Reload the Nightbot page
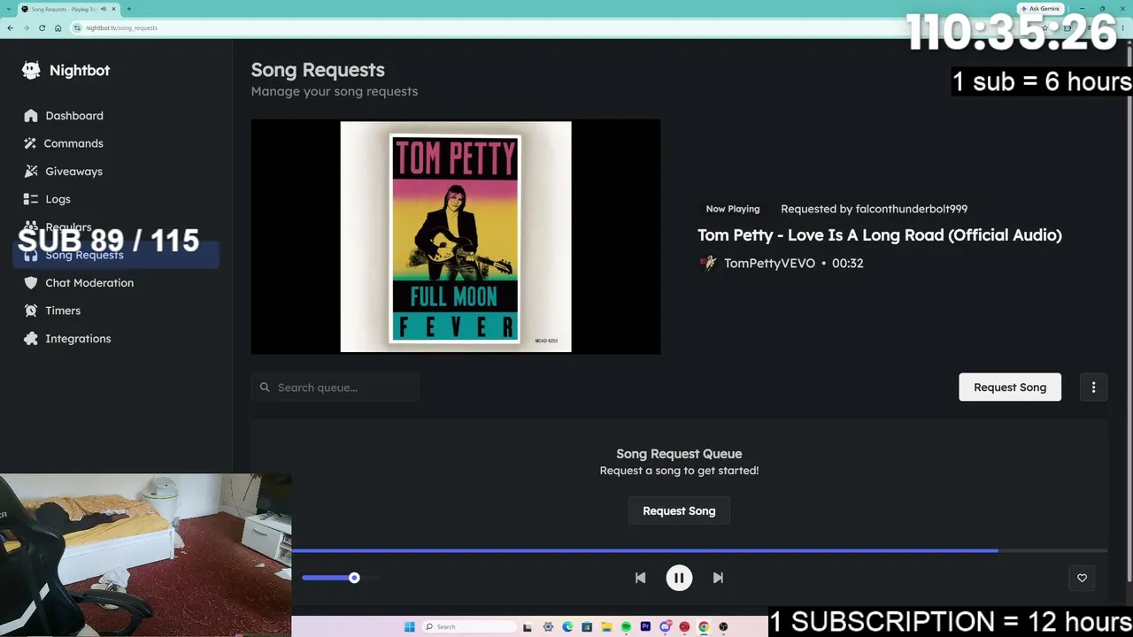 [42, 28]
